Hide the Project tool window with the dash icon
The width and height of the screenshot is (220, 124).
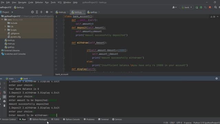pyautogui.click(x=51, y=12)
